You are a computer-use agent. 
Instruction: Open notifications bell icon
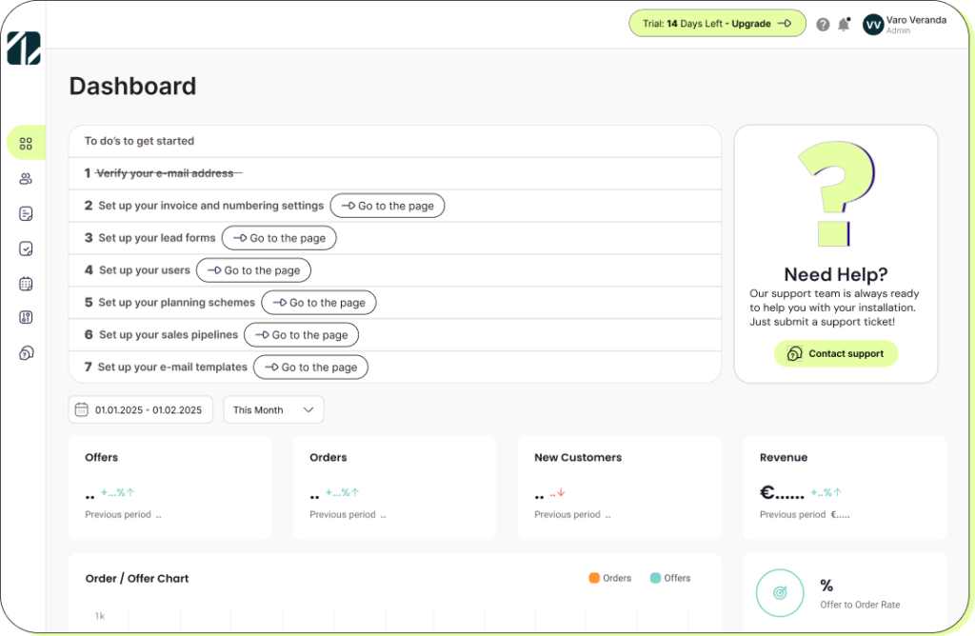click(844, 25)
